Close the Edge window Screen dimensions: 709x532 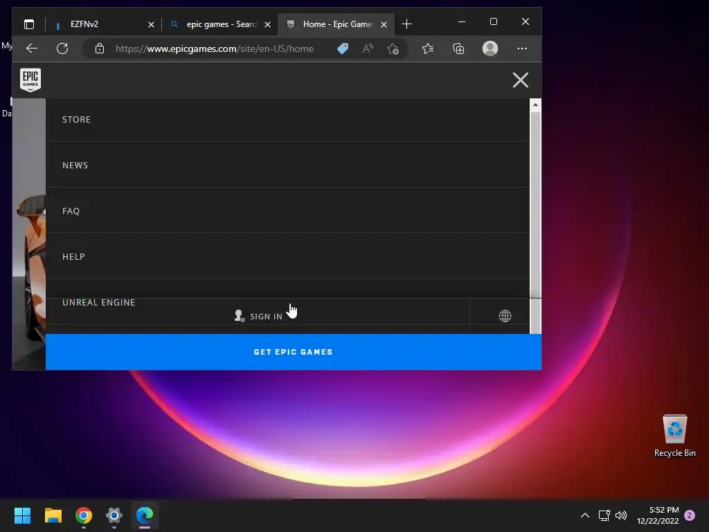526,21
